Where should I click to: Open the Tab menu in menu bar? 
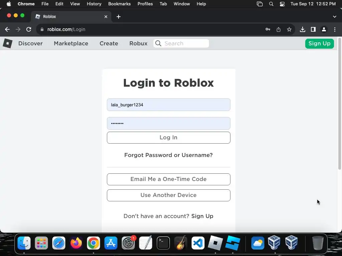pyautogui.click(x=163, y=4)
